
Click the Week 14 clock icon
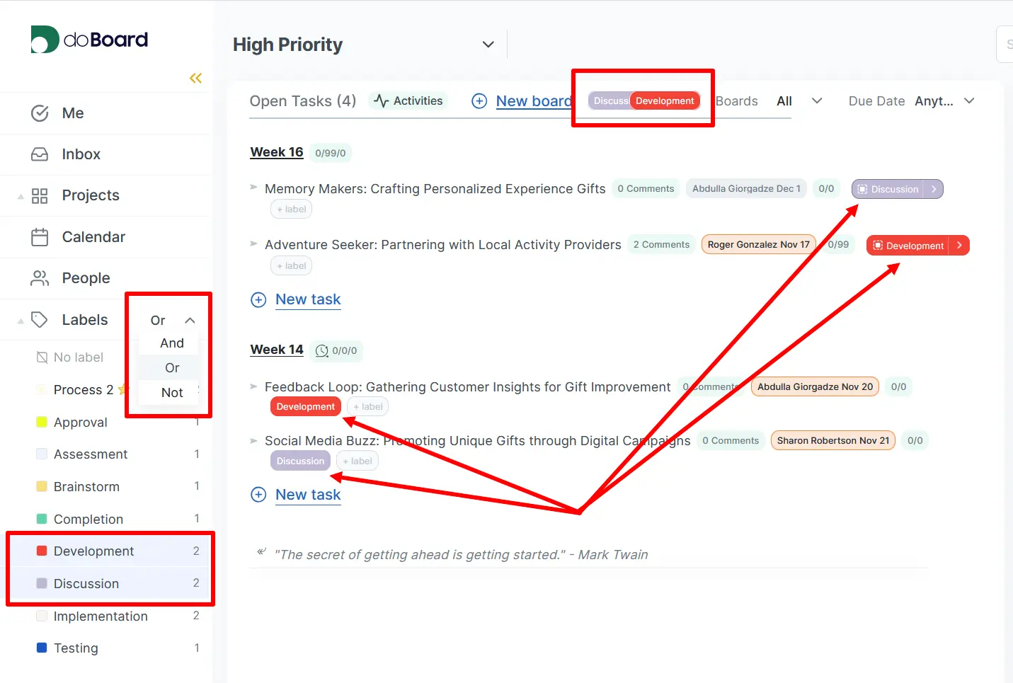[x=321, y=351]
